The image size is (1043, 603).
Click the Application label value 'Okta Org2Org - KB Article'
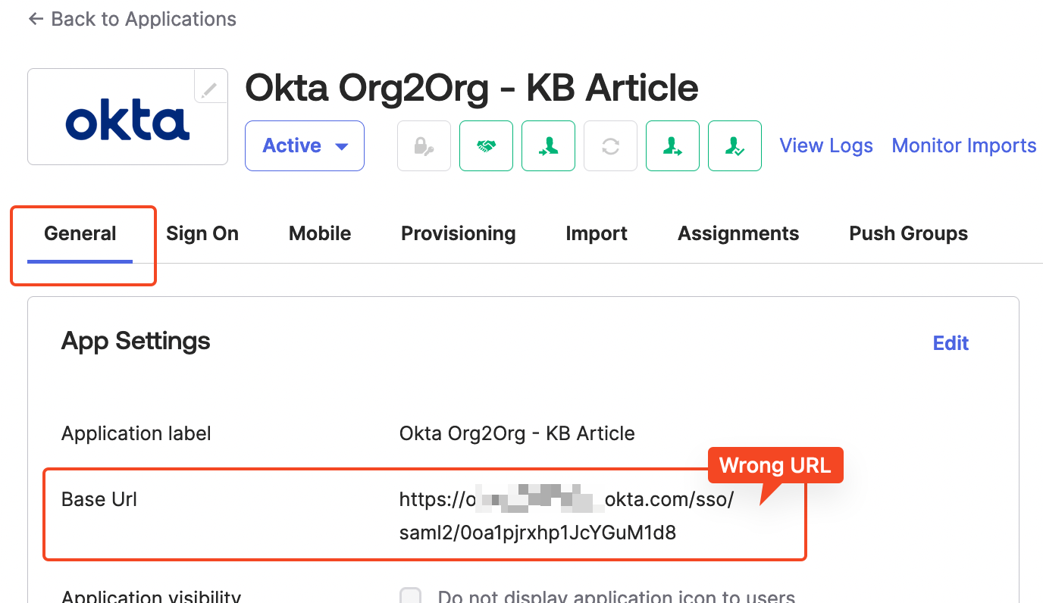(517, 433)
